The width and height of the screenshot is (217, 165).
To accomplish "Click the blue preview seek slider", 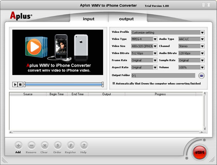I will click(x=64, y=84).
